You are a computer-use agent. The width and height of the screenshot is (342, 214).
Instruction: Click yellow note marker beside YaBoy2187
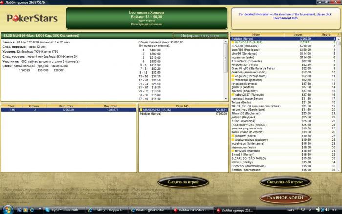point(233,95)
